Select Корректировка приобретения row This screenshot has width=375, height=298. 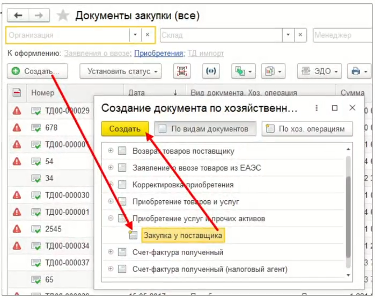coord(224,185)
